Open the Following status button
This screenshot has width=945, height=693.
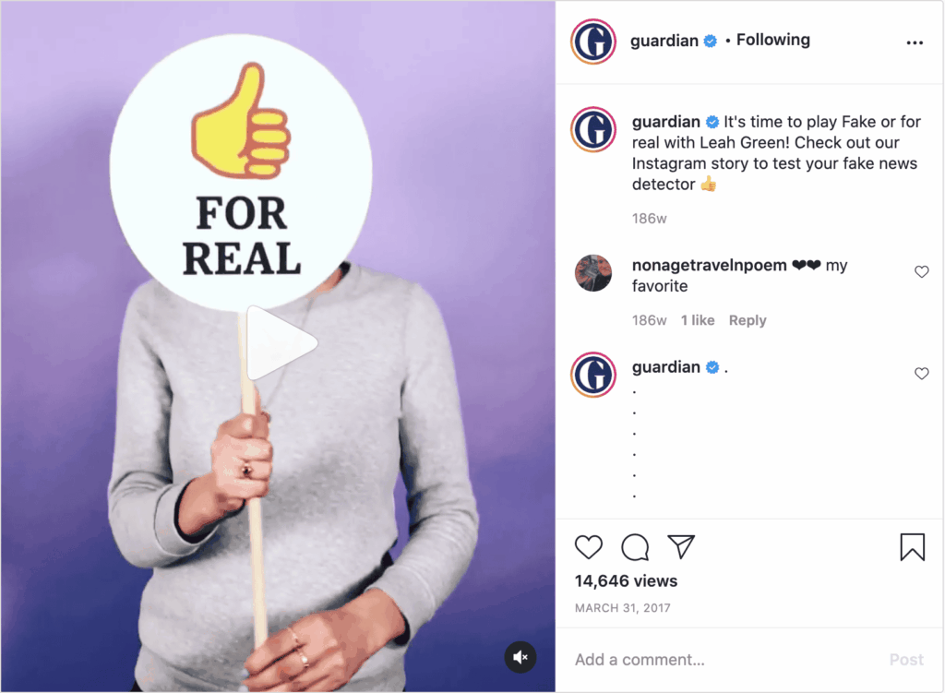click(x=773, y=40)
